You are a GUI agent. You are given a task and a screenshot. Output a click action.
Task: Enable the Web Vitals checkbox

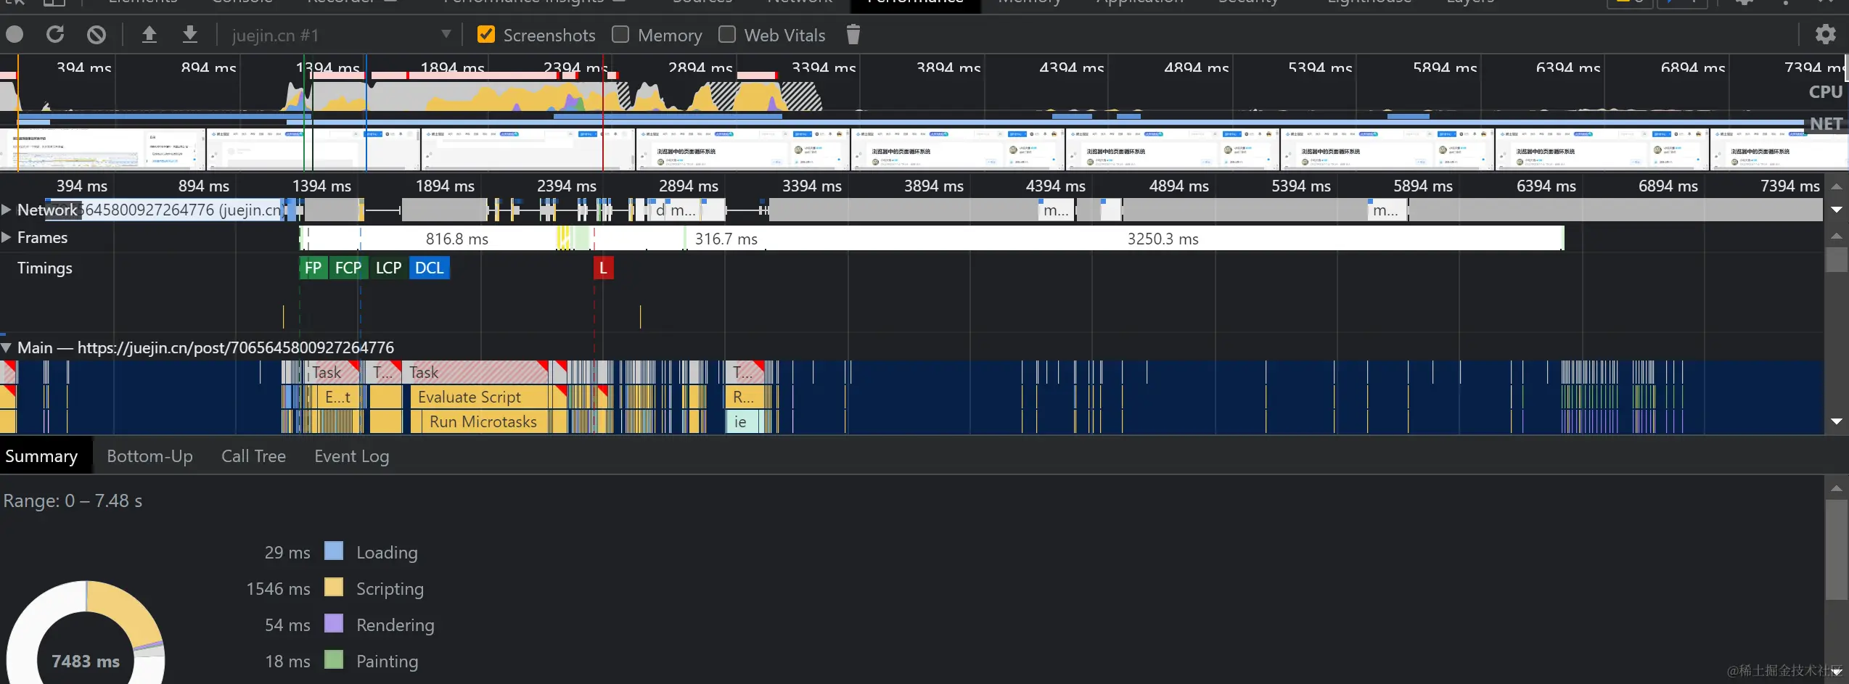(x=727, y=34)
